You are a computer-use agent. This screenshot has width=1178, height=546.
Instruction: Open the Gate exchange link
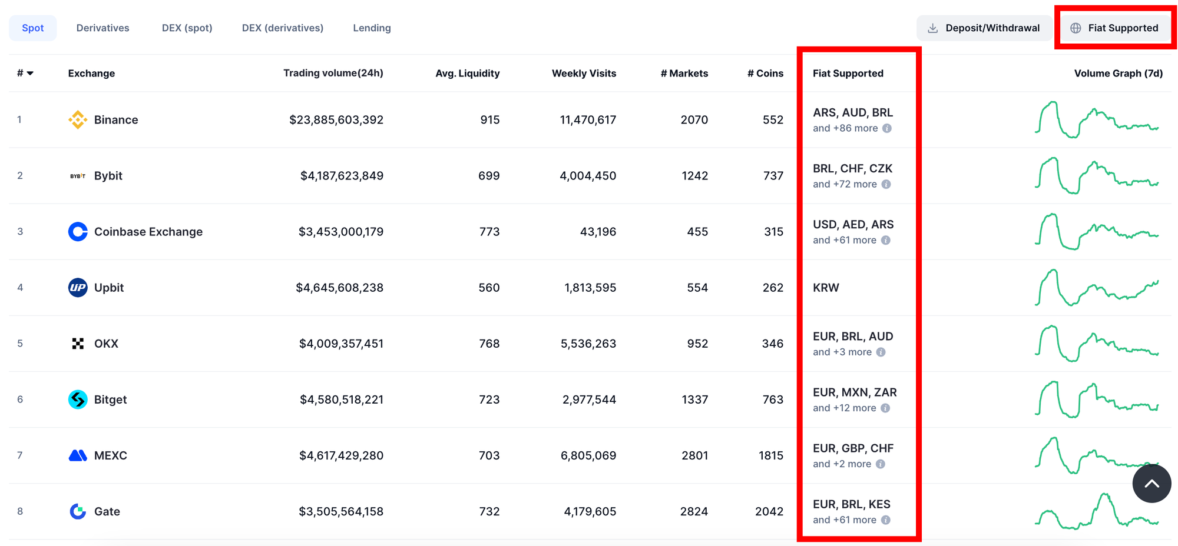(x=107, y=511)
